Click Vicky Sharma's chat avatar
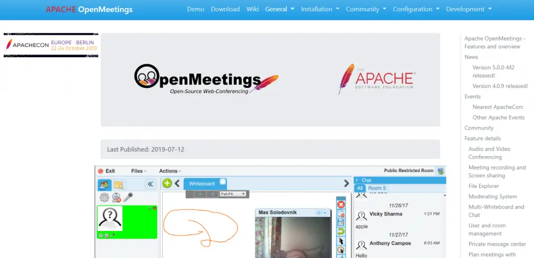534x258 pixels. pos(361,216)
